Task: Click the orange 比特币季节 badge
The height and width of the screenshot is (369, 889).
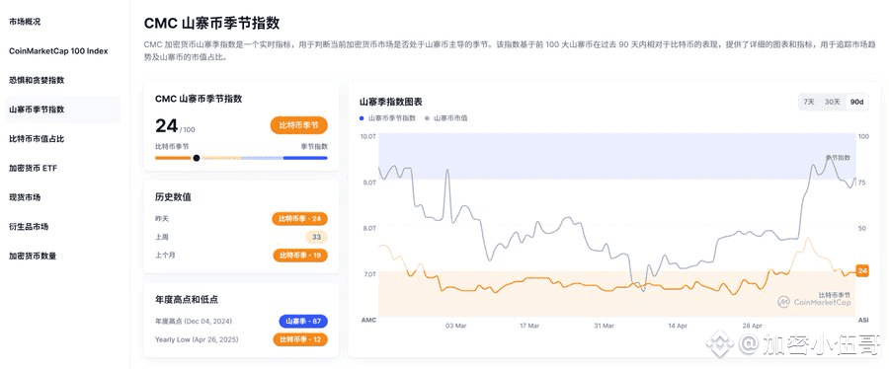Action: coord(298,125)
